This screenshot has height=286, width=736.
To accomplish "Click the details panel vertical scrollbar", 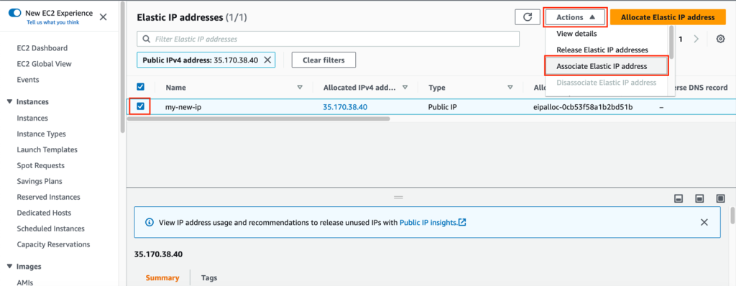I will [x=732, y=216].
